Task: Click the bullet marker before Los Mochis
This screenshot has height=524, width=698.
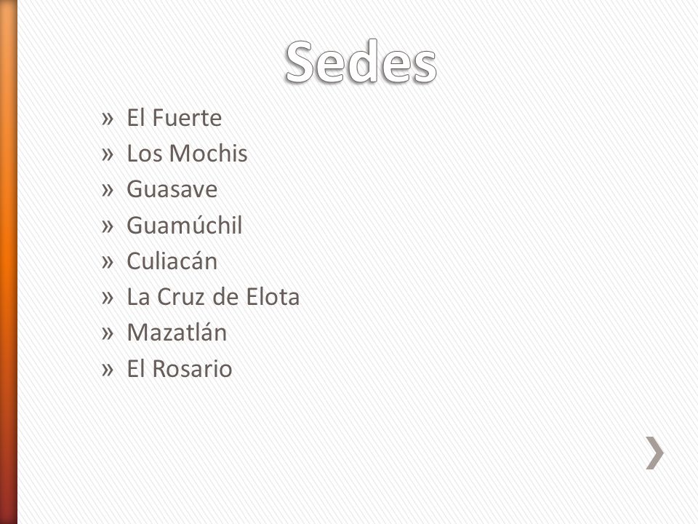Action: (108, 154)
